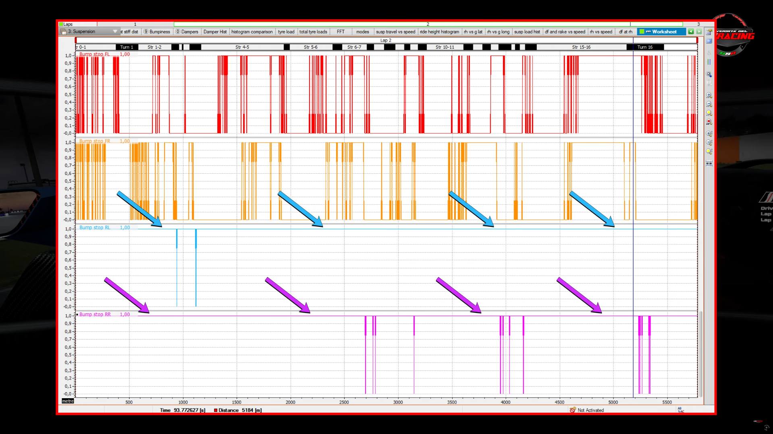Click the Not Activated status label
This screenshot has width=773, height=434.
590,410
